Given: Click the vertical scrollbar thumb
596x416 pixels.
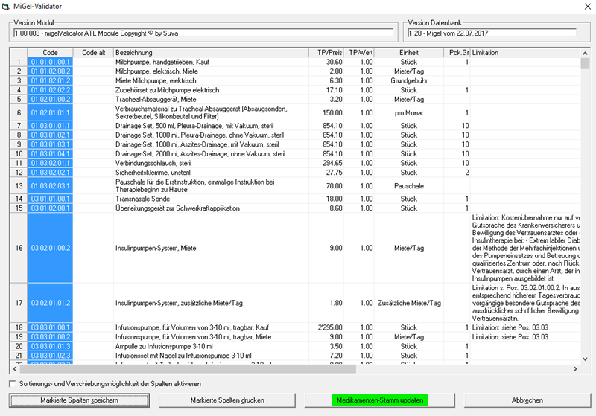Looking at the screenshot, I should (x=585, y=63).
